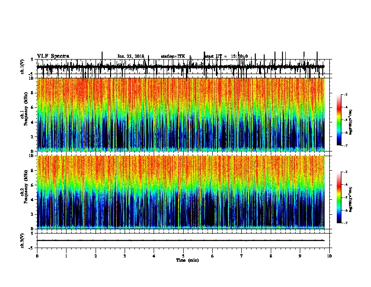The image size is (371, 287).
Task: Click the "station=ITK" header label
Action: point(173,56)
